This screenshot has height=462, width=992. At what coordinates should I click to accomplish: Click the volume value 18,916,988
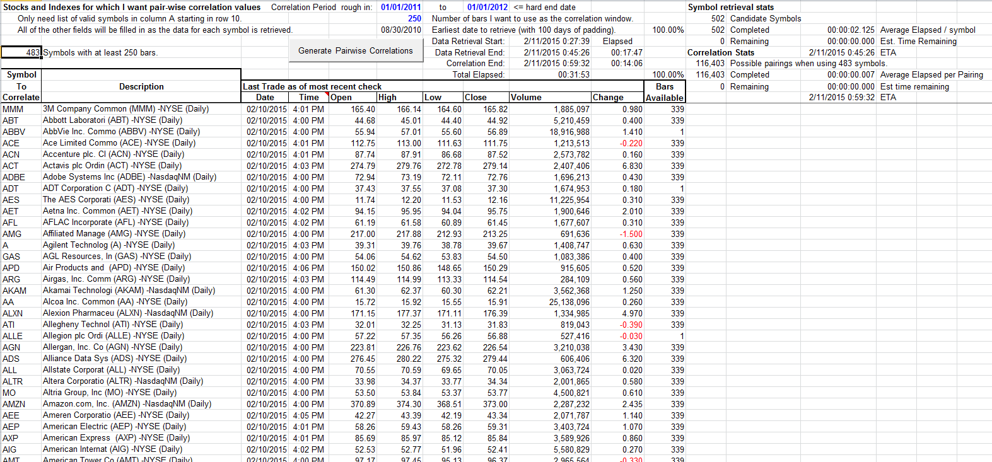(569, 132)
